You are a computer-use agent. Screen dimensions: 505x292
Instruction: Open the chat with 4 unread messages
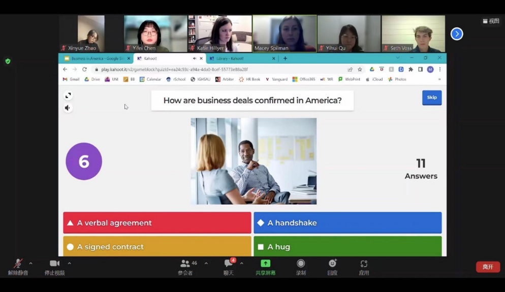(x=229, y=264)
